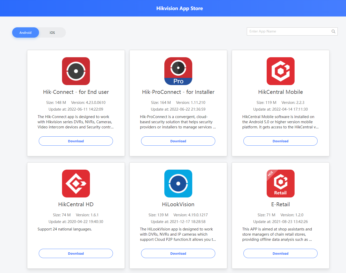Open the Hik-Connect app icon

(x=76, y=71)
